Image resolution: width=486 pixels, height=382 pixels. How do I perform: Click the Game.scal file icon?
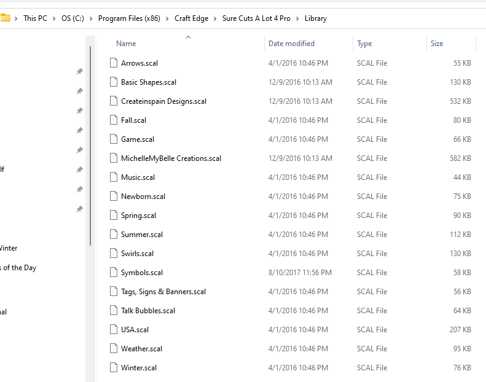click(x=114, y=139)
